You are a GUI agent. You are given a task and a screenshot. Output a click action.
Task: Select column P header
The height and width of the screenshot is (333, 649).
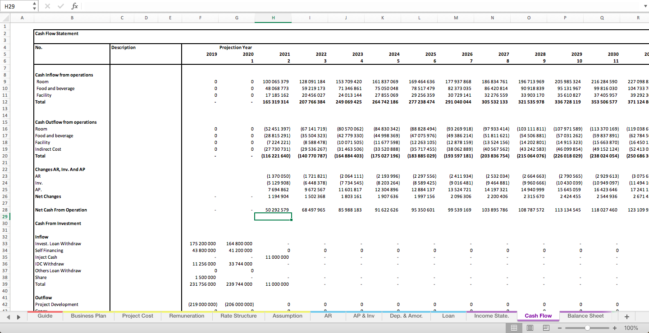[565, 18]
